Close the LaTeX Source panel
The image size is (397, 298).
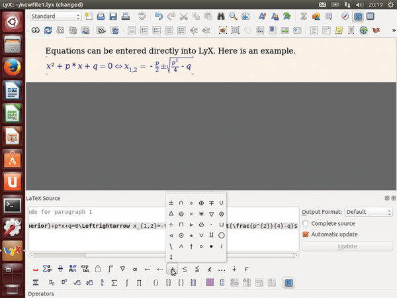tap(394, 198)
